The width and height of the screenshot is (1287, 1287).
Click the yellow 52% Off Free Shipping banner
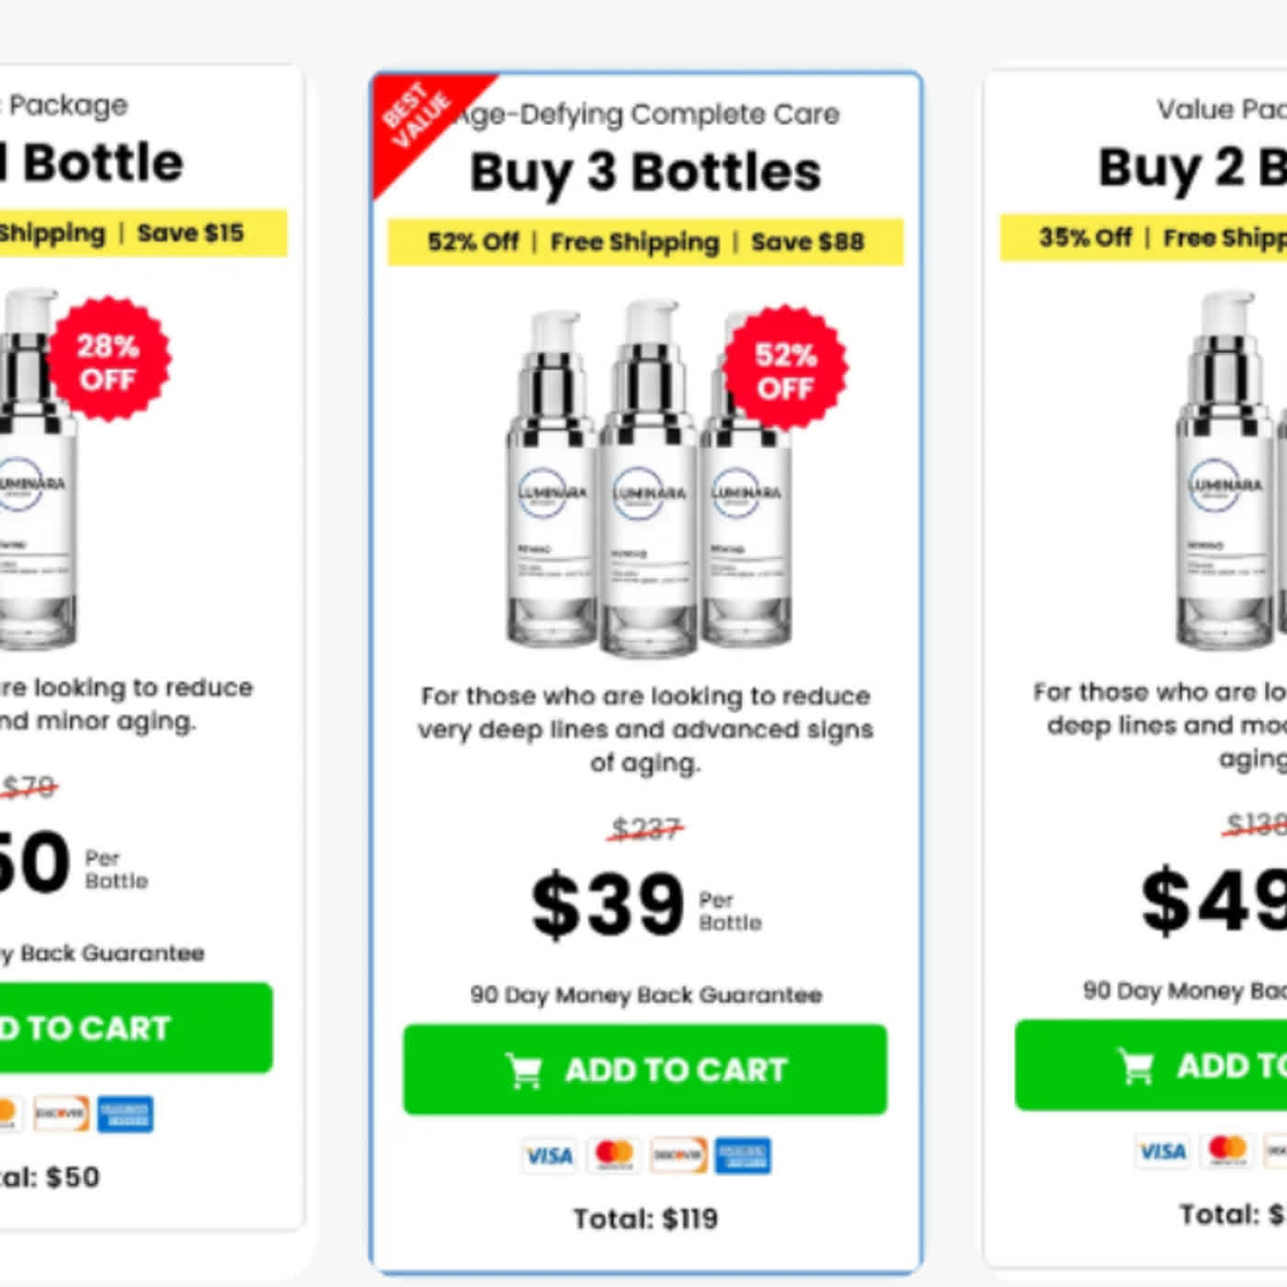645,242
